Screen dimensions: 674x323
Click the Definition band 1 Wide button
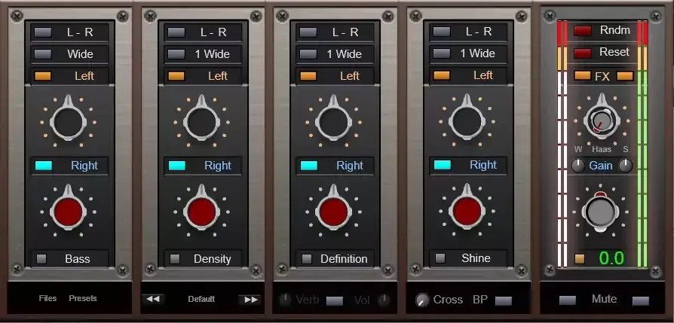coord(335,54)
